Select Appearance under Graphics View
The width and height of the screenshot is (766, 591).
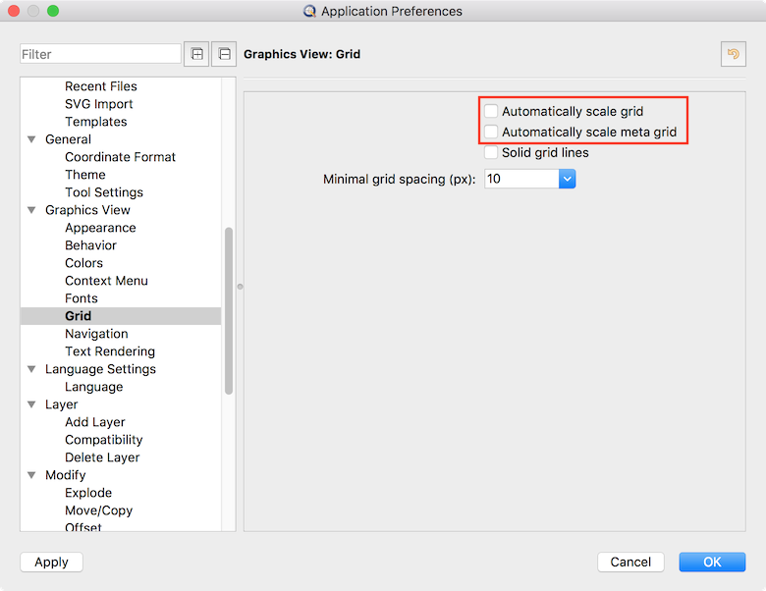[x=100, y=228]
